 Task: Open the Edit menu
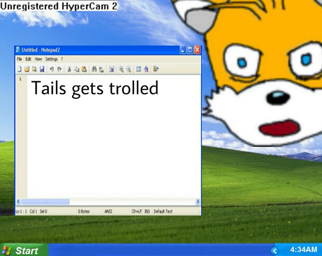28,59
